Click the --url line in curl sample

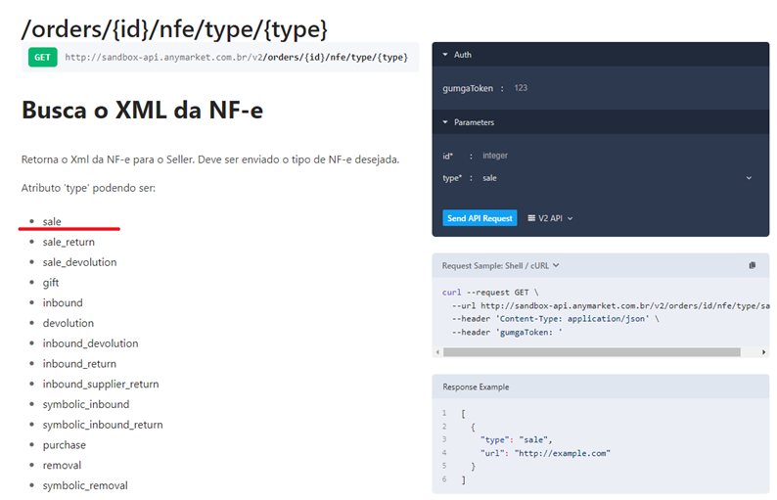pos(611,305)
